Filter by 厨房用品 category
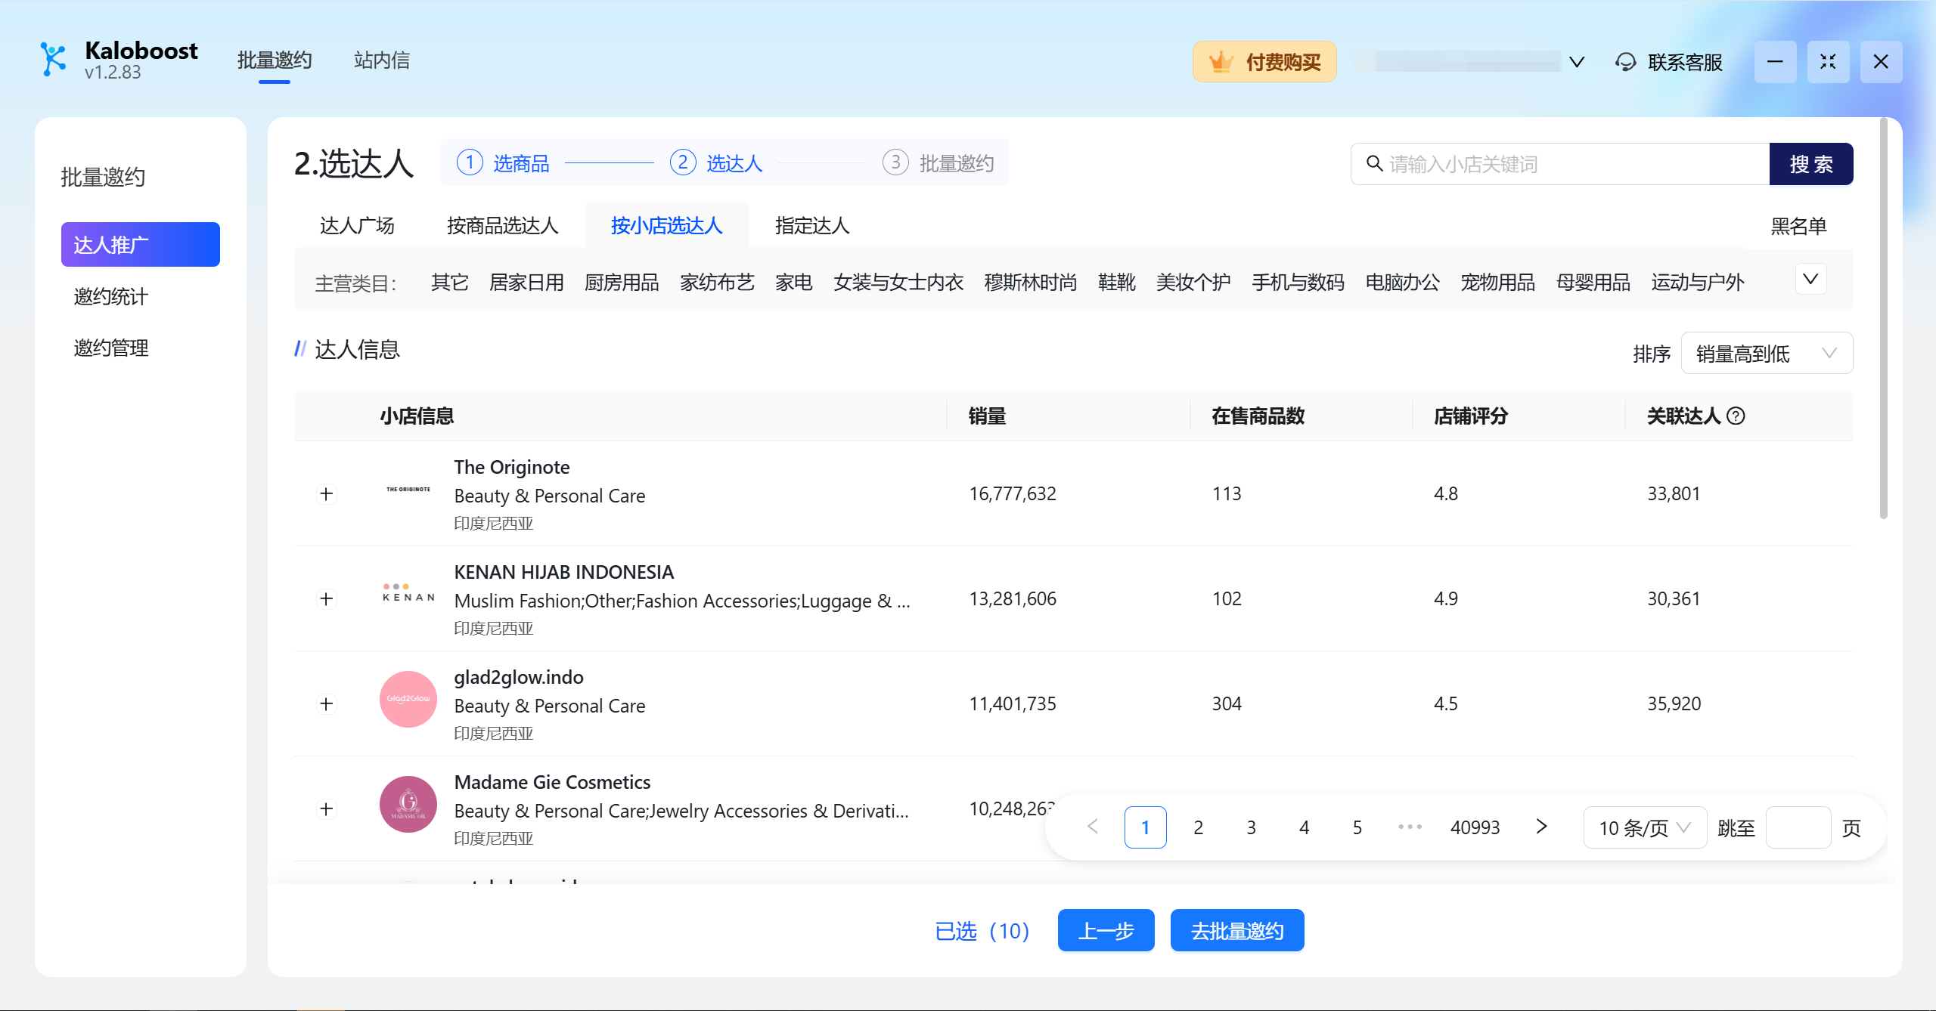The width and height of the screenshot is (1936, 1011). (622, 283)
